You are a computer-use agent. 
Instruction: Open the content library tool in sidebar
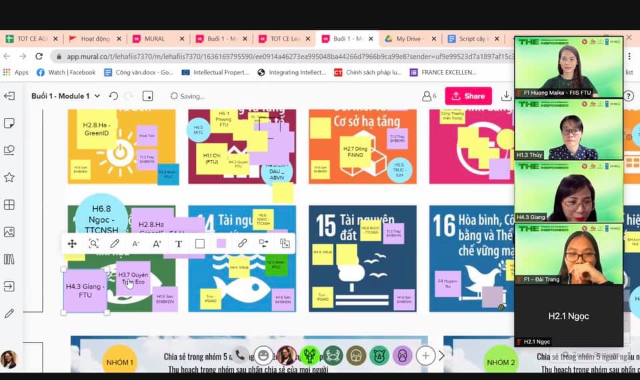(9, 259)
